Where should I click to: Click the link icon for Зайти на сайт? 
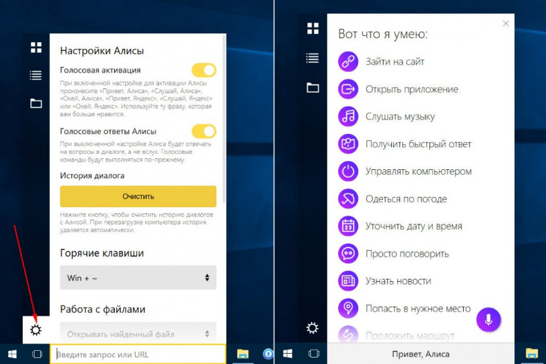(x=348, y=61)
